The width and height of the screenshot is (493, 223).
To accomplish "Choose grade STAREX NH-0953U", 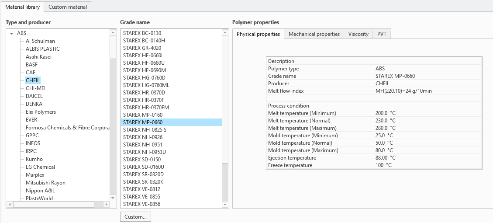I will [x=171, y=152].
